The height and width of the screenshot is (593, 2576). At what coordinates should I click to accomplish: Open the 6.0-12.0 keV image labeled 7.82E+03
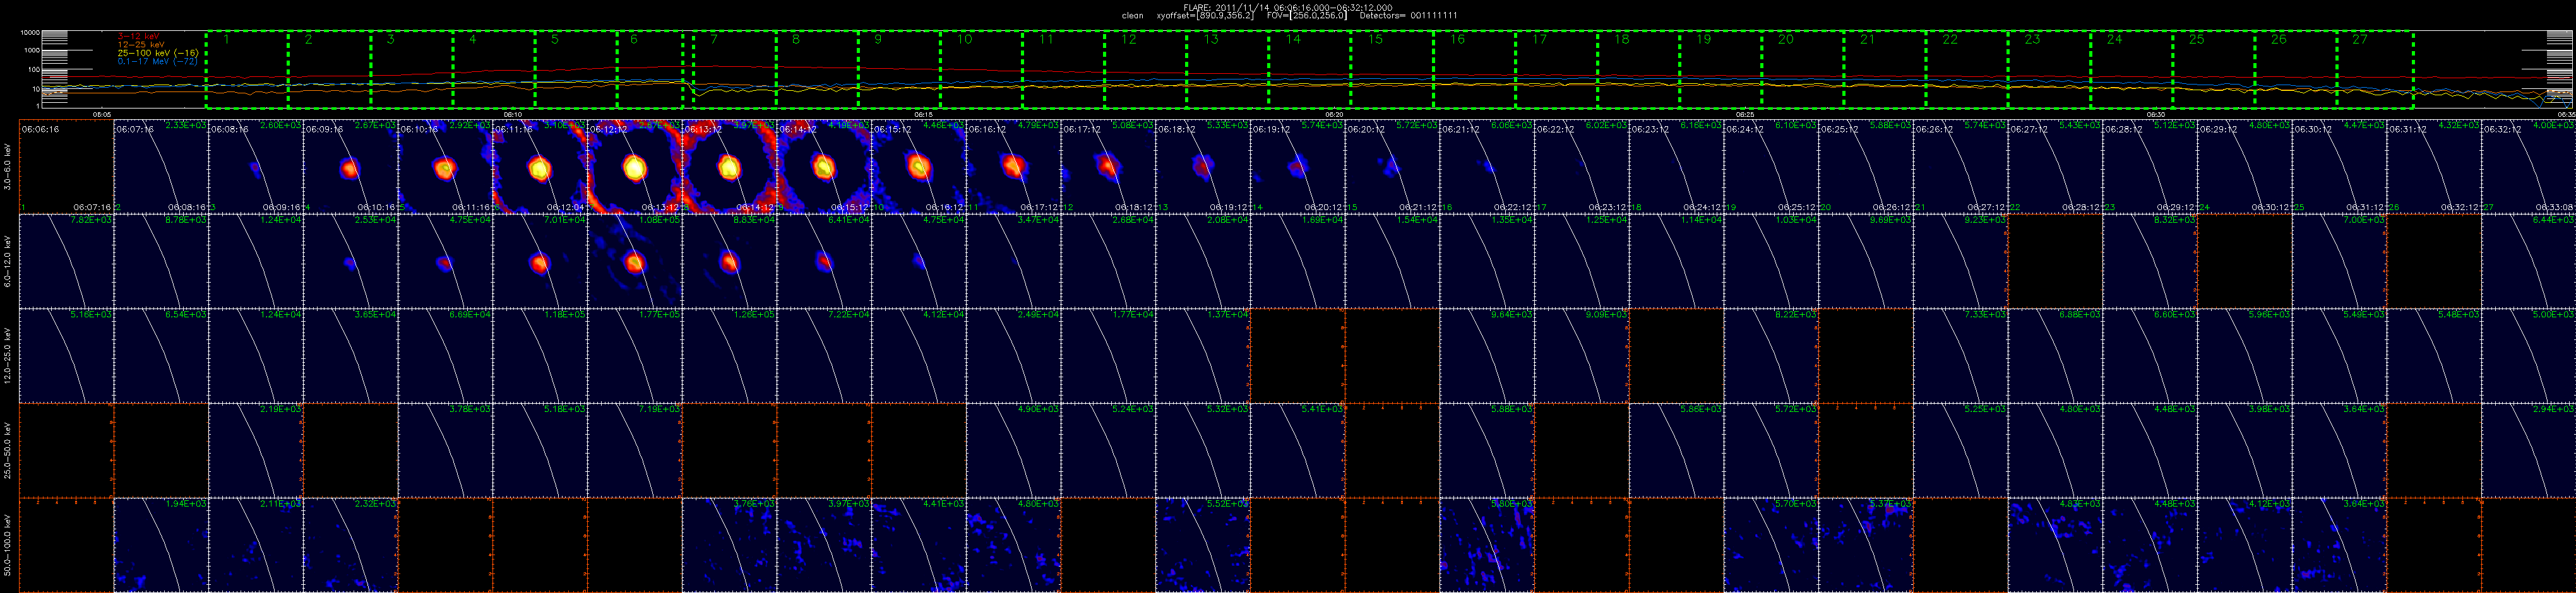[66, 260]
